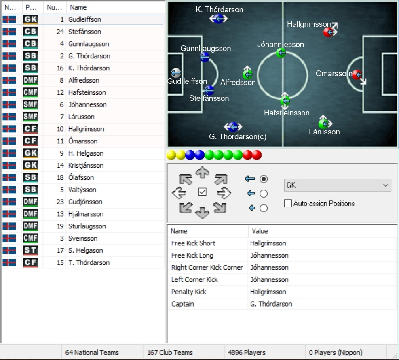This screenshot has width=399, height=360.
Task: Click SMF badge for Lárusson
Action: (x=31, y=117)
